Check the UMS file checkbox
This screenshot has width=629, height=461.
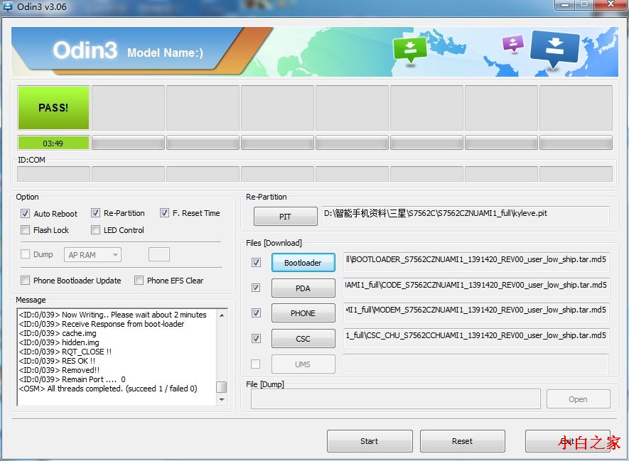pos(256,364)
